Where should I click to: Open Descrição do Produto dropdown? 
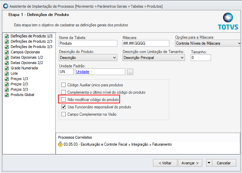pos(88,58)
